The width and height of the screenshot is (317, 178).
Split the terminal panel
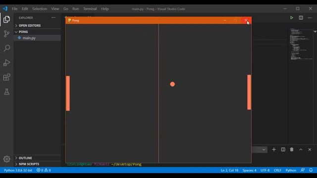pos(283,149)
